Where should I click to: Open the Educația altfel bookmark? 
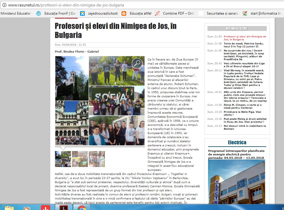tap(140, 13)
